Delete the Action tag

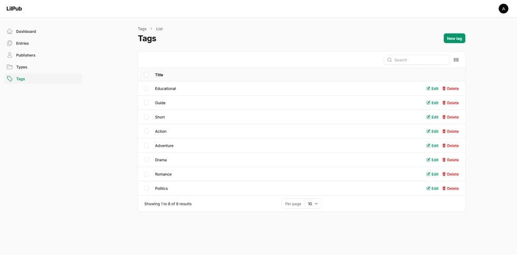click(450, 131)
